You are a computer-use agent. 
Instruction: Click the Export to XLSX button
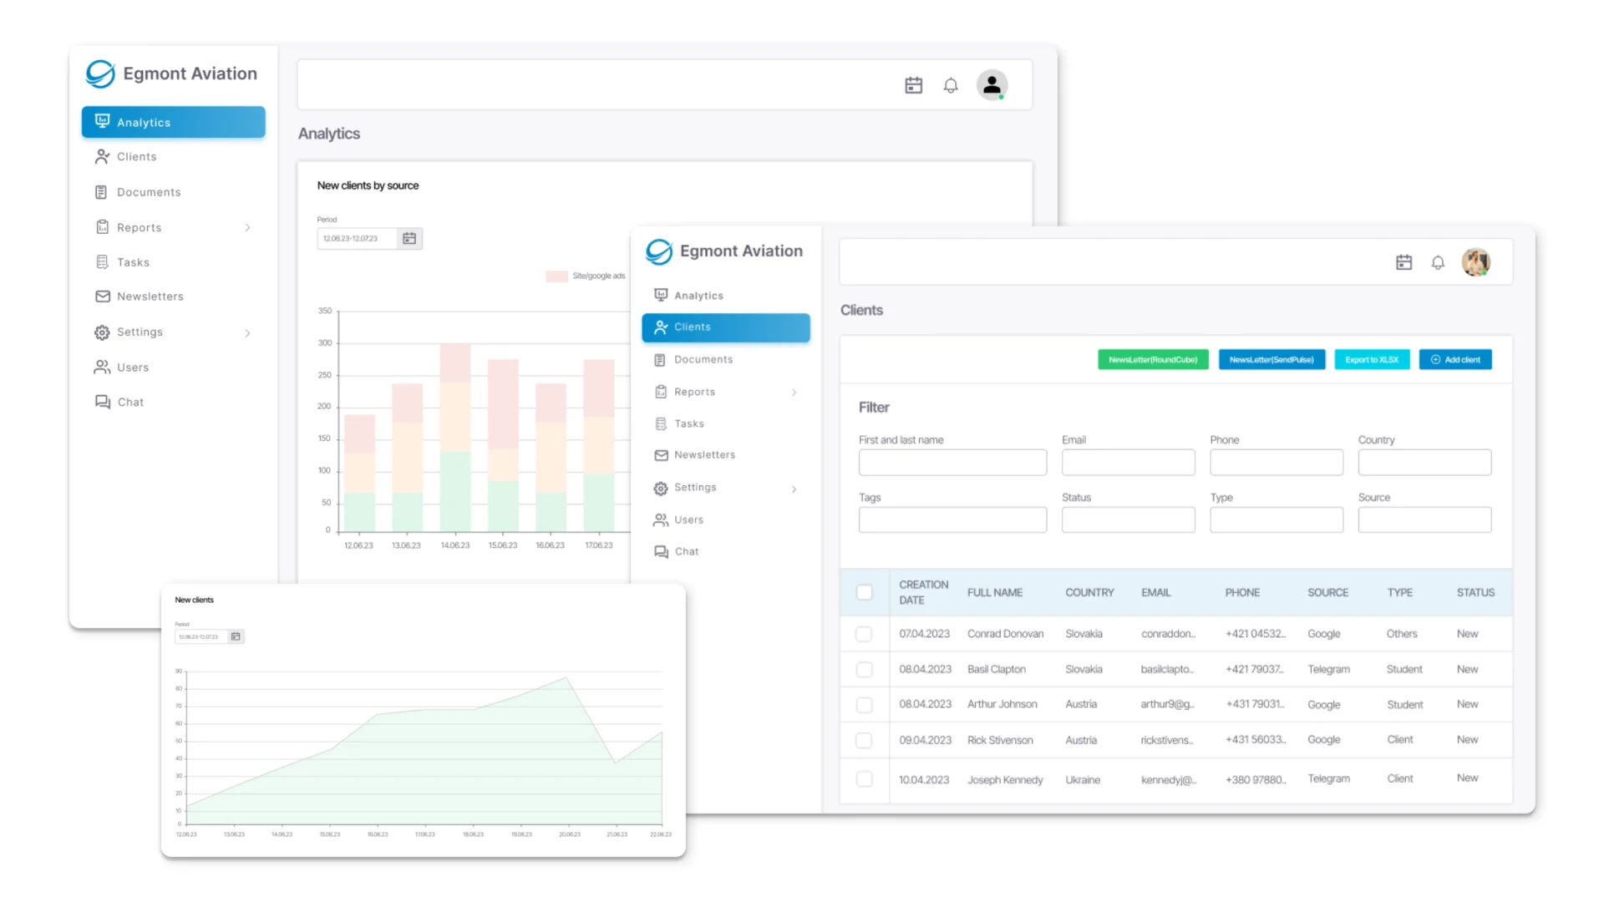[x=1371, y=360]
